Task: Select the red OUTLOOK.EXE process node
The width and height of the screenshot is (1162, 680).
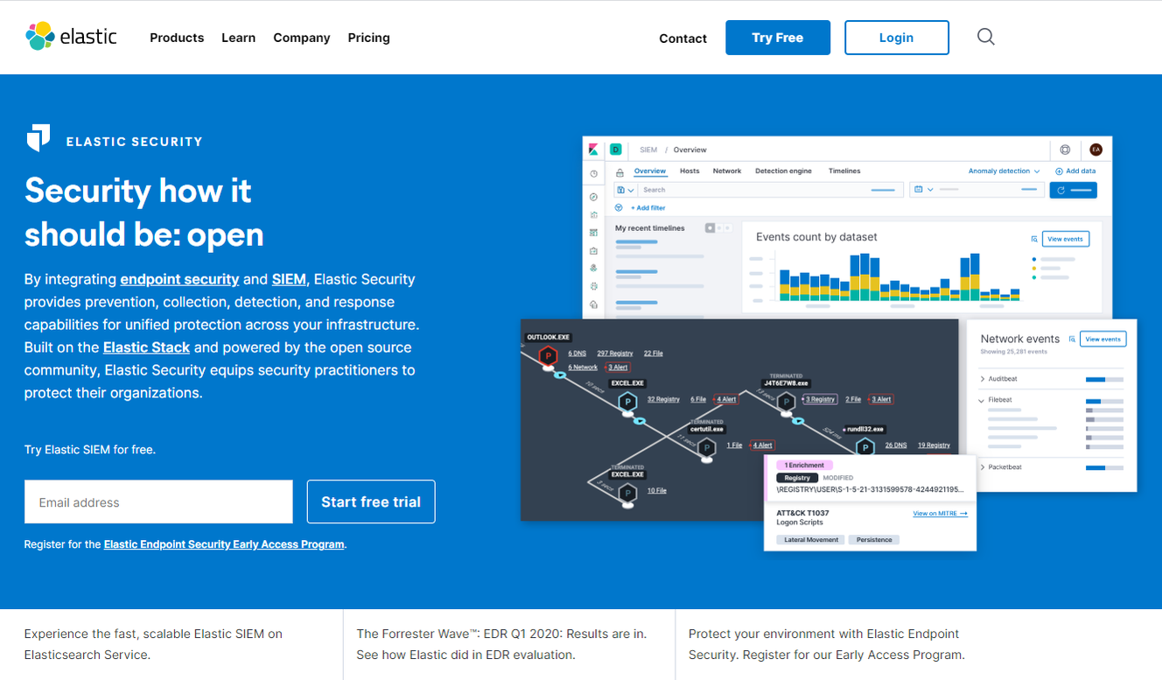Action: click(x=548, y=356)
